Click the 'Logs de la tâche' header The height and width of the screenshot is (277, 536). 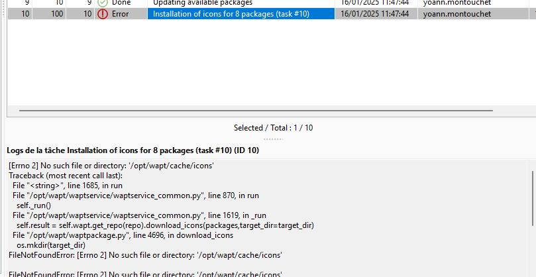tap(133, 150)
